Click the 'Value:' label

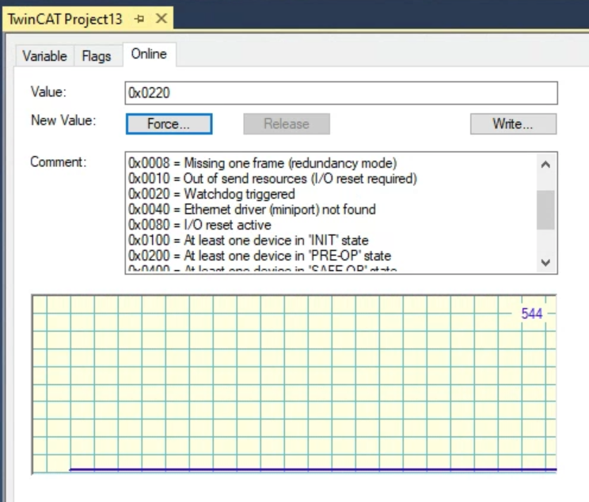point(48,92)
